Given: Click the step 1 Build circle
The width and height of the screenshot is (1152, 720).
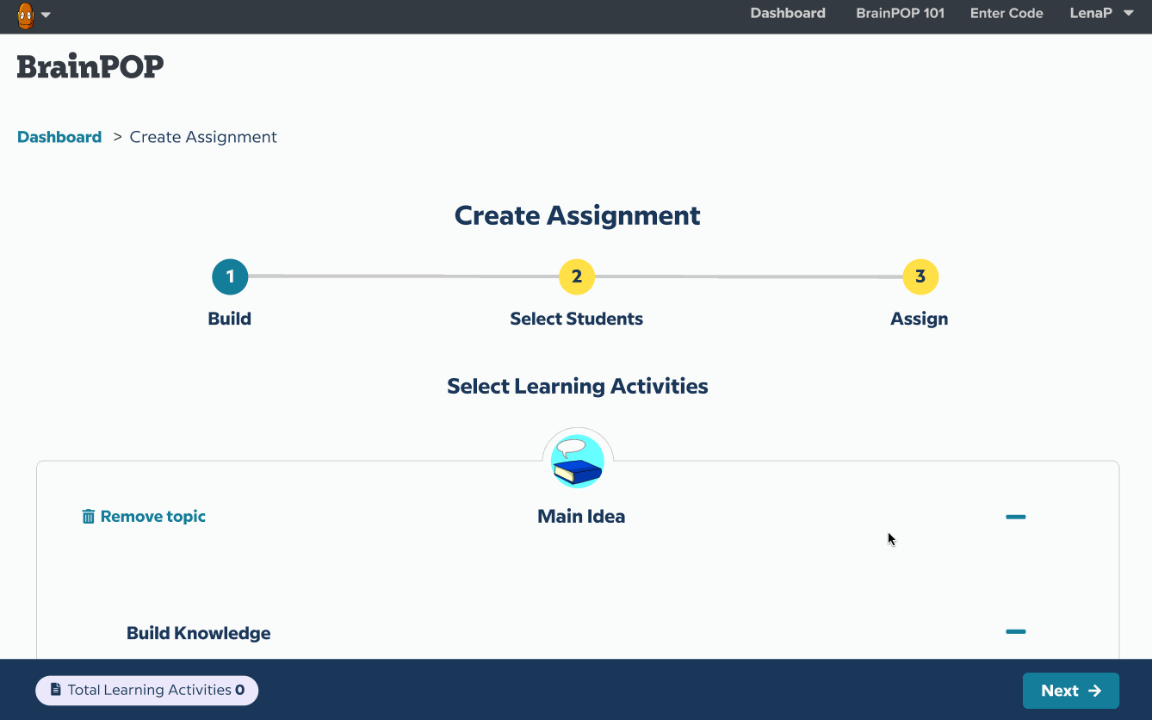Looking at the screenshot, I should click(229, 276).
